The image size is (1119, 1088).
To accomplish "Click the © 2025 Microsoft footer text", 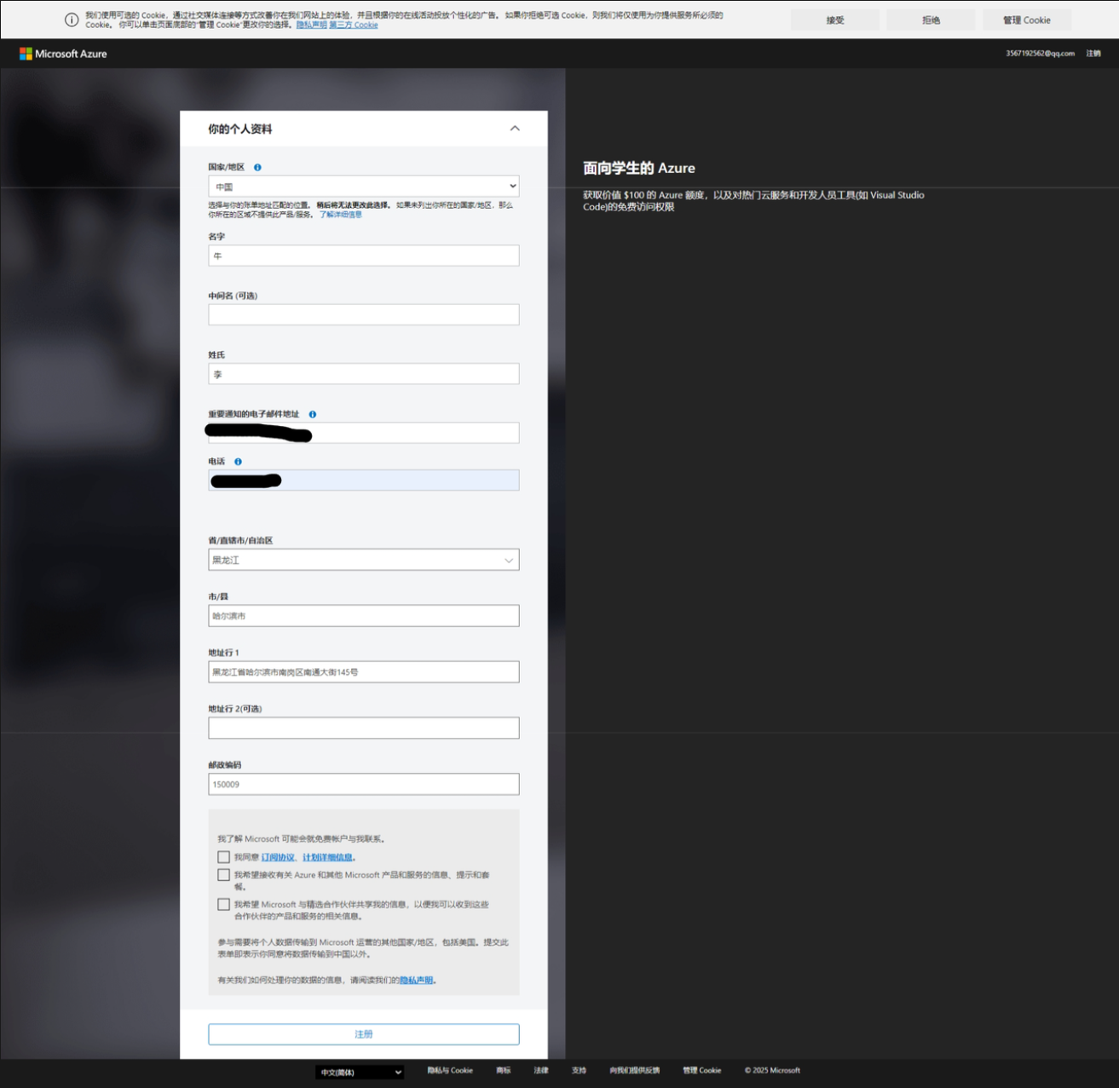I will pos(772,1070).
